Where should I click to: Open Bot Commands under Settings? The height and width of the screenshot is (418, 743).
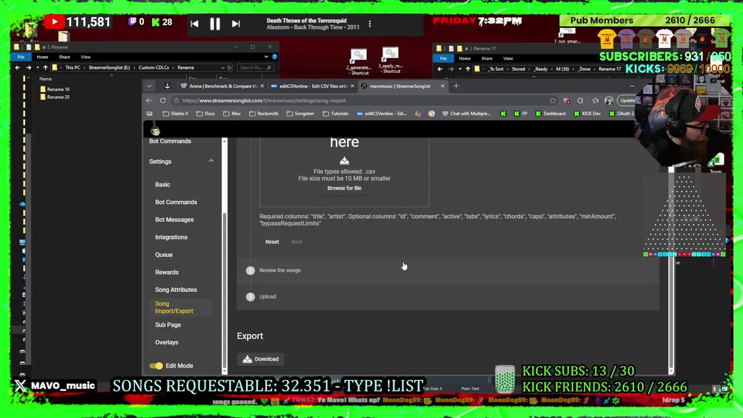click(176, 202)
